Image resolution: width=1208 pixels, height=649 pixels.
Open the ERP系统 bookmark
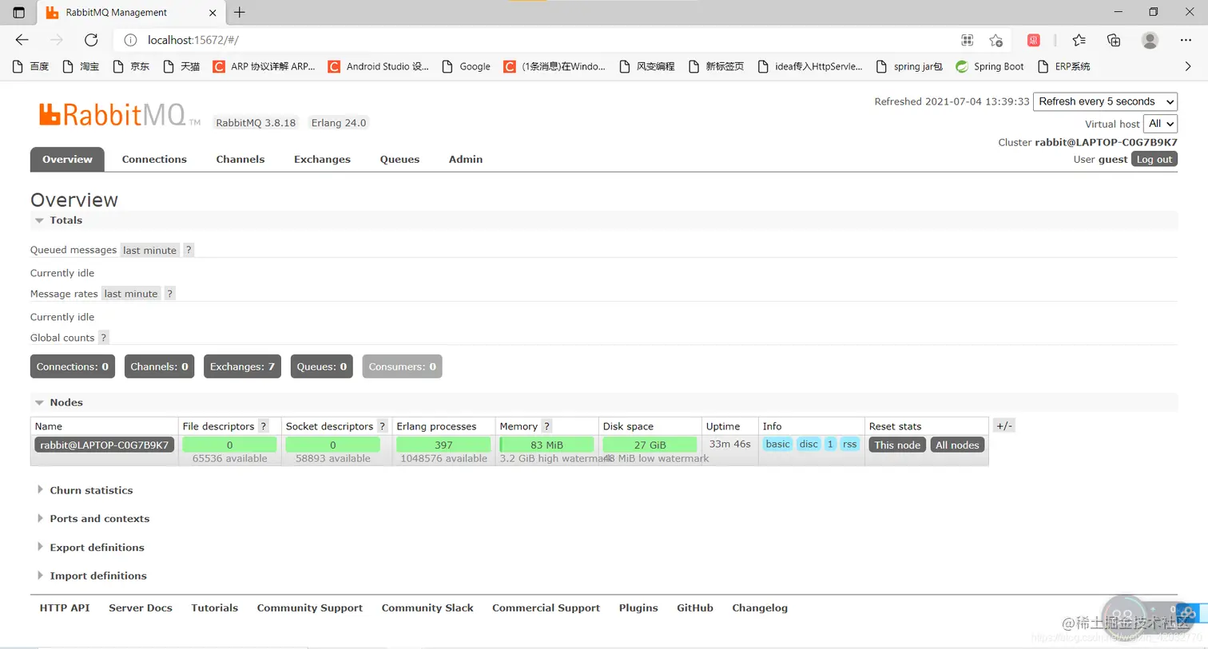[1063, 66]
